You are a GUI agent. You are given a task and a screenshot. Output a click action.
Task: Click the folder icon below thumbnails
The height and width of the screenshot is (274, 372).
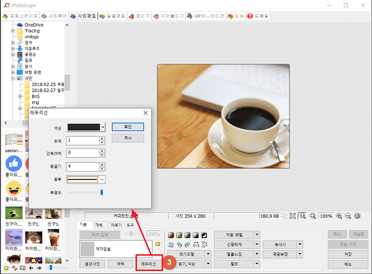[23, 268]
